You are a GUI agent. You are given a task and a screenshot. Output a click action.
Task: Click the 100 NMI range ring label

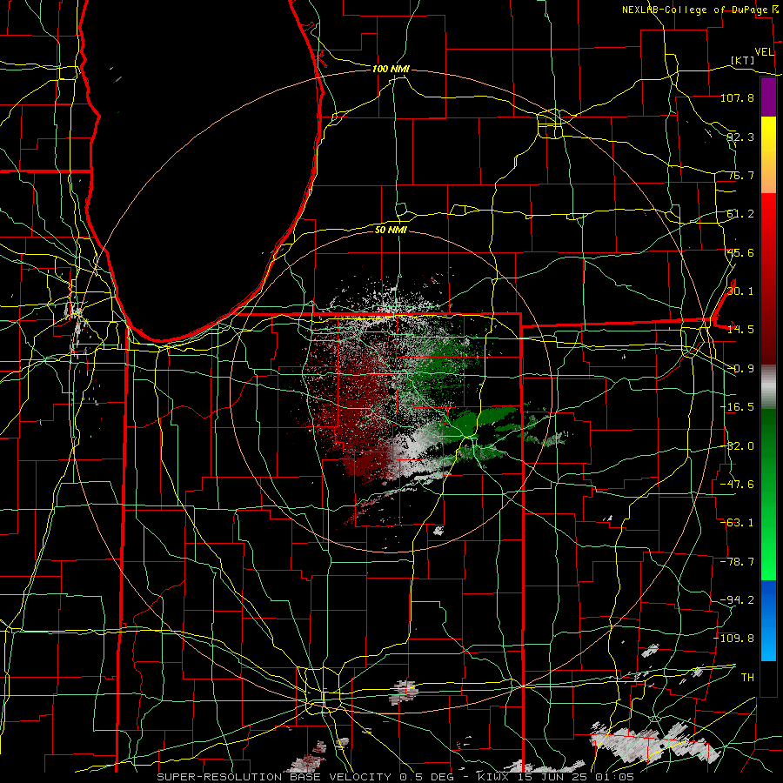[391, 69]
